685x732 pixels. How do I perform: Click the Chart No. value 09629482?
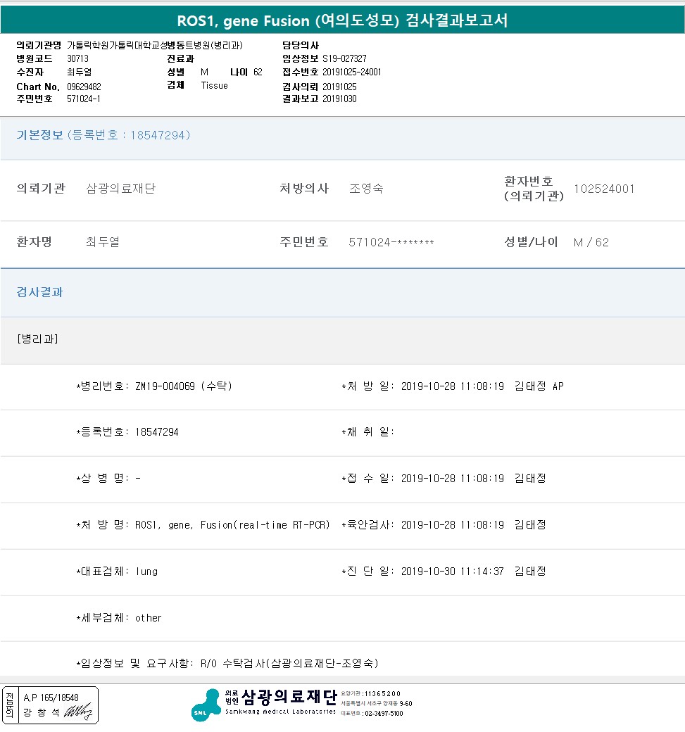[84, 87]
